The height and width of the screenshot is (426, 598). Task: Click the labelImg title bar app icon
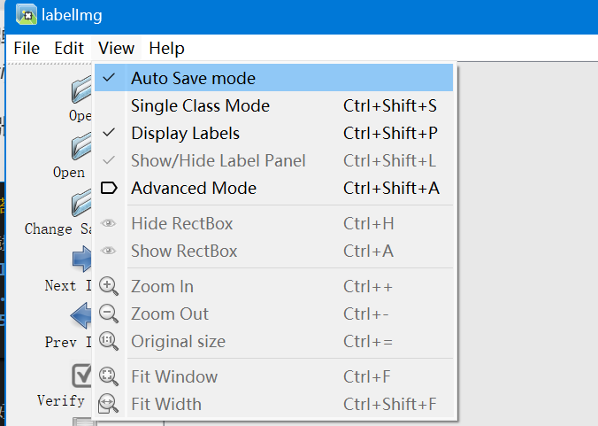click(27, 15)
